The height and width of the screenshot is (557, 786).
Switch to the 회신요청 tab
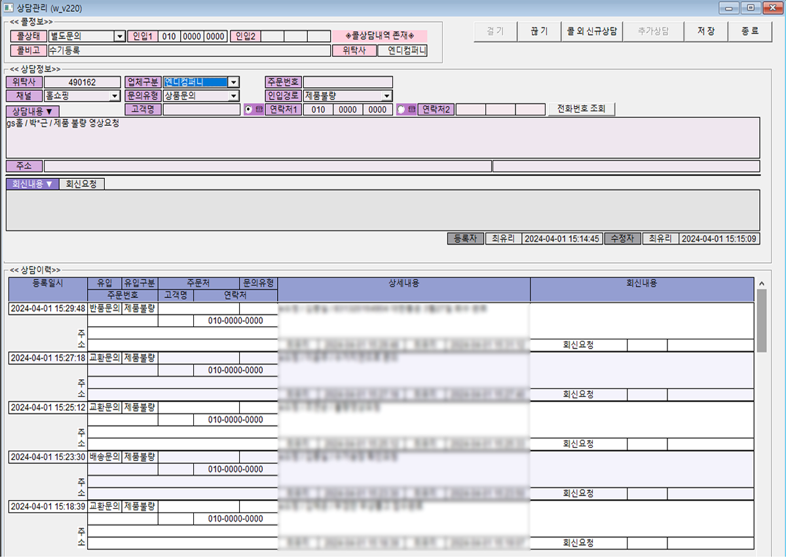81,184
